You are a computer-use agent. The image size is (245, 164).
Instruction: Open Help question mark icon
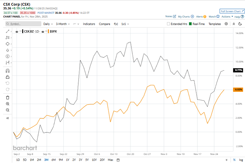[x=242, y=17]
